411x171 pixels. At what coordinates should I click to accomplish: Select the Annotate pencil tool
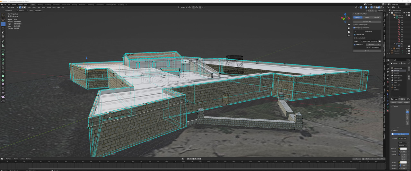pyautogui.click(x=3, y=41)
